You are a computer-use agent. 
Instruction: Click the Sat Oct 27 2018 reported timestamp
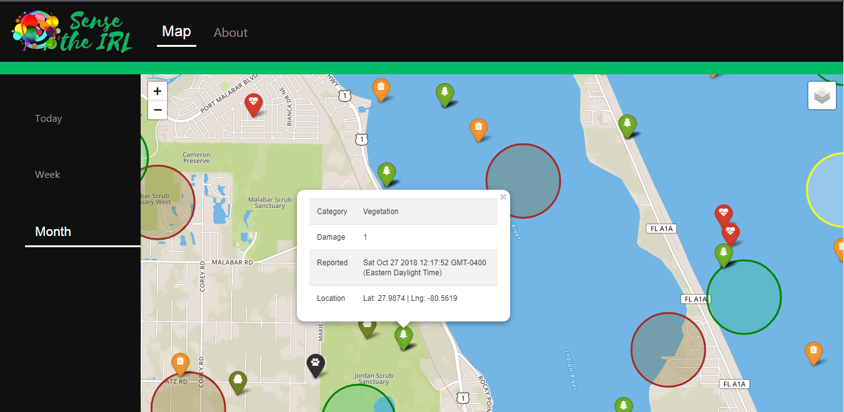point(425,268)
